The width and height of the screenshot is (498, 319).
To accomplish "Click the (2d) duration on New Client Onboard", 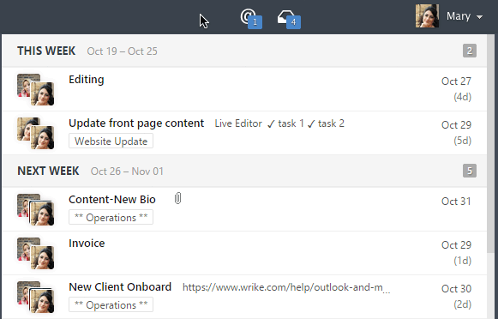I will tap(463, 304).
